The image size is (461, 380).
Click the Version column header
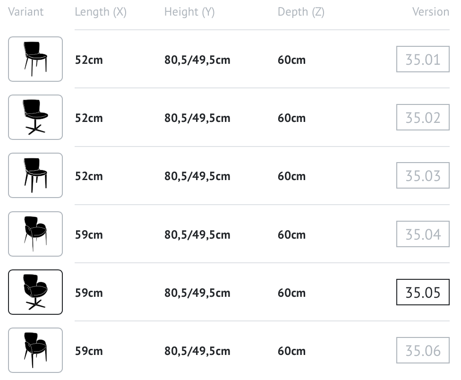point(431,12)
